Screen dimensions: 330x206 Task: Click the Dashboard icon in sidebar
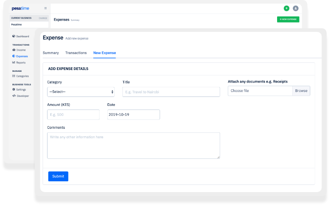pos(14,36)
